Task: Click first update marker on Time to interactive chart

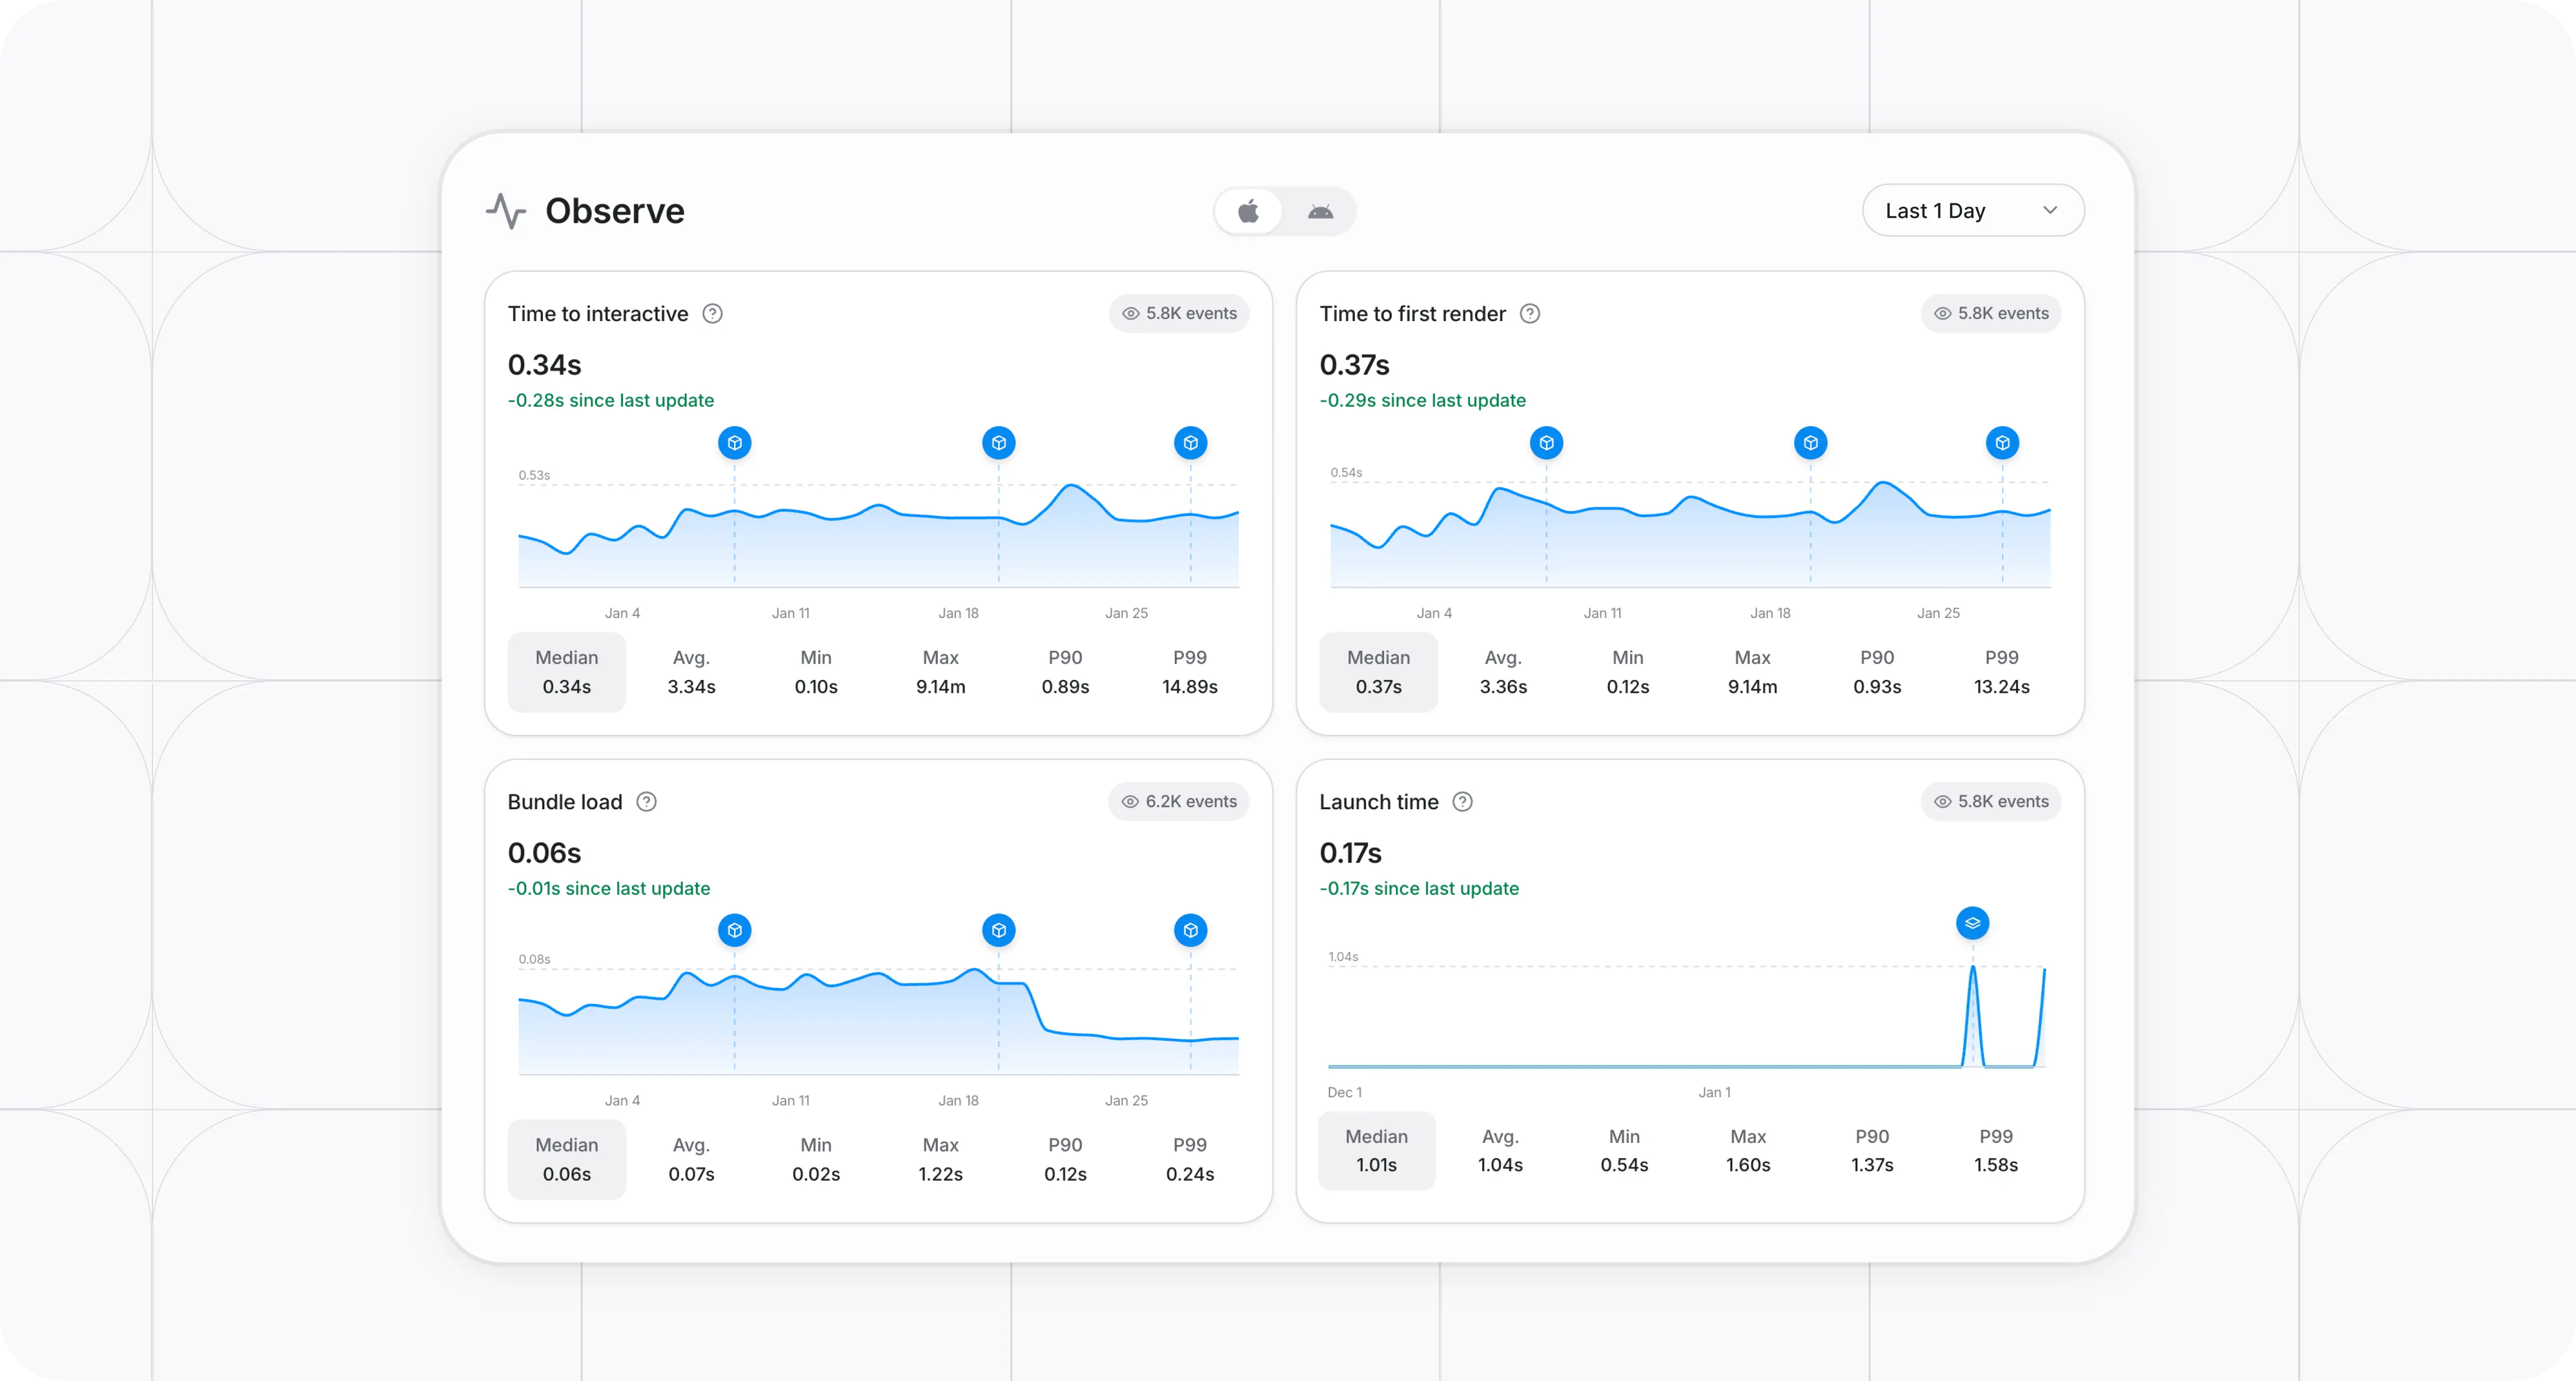Action: coord(735,443)
